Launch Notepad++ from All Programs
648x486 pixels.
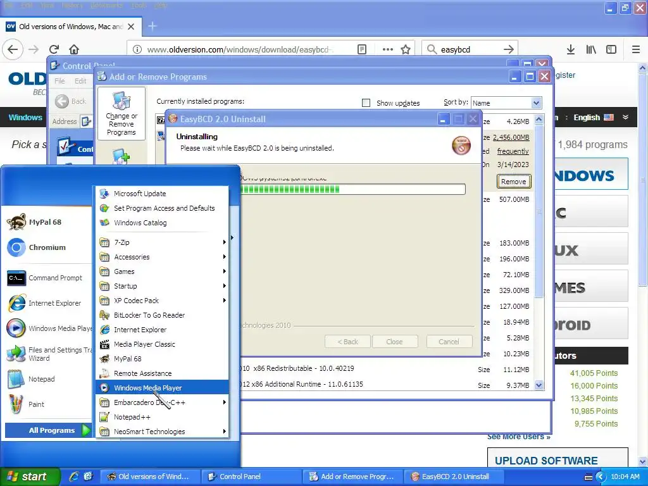tap(162, 417)
